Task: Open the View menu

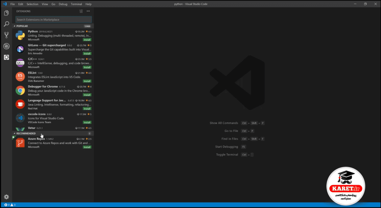Action: [45, 4]
